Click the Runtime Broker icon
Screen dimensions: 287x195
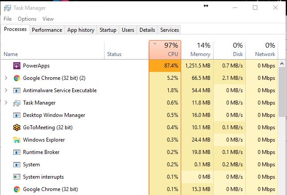click(17, 152)
